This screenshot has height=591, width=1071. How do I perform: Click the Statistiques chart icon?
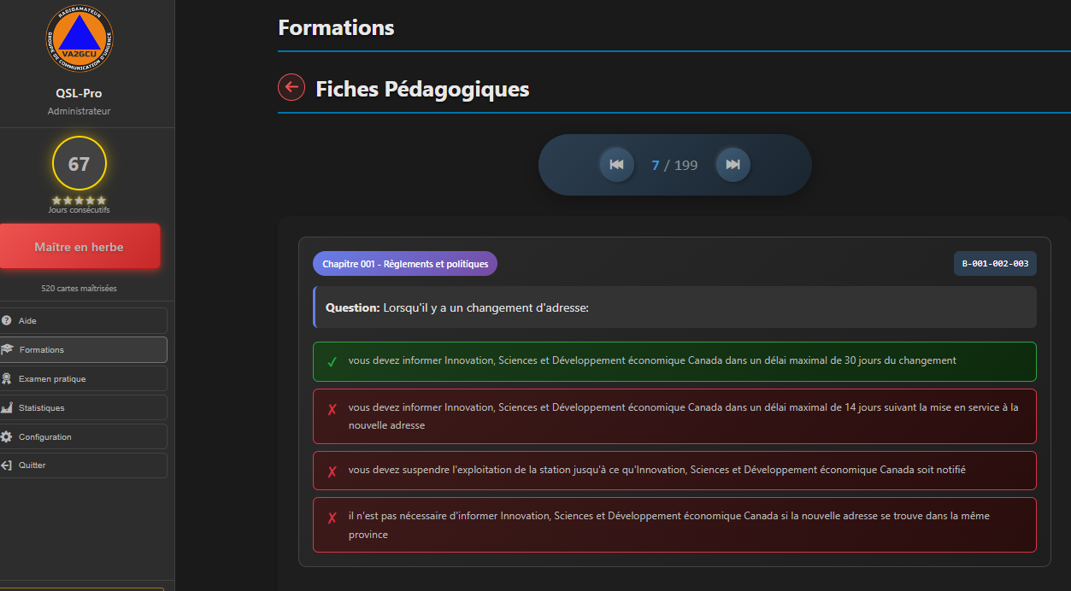click(7, 407)
